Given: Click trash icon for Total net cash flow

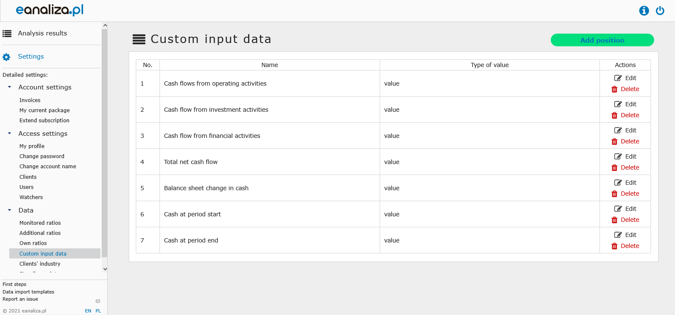Looking at the screenshot, I should (615, 168).
